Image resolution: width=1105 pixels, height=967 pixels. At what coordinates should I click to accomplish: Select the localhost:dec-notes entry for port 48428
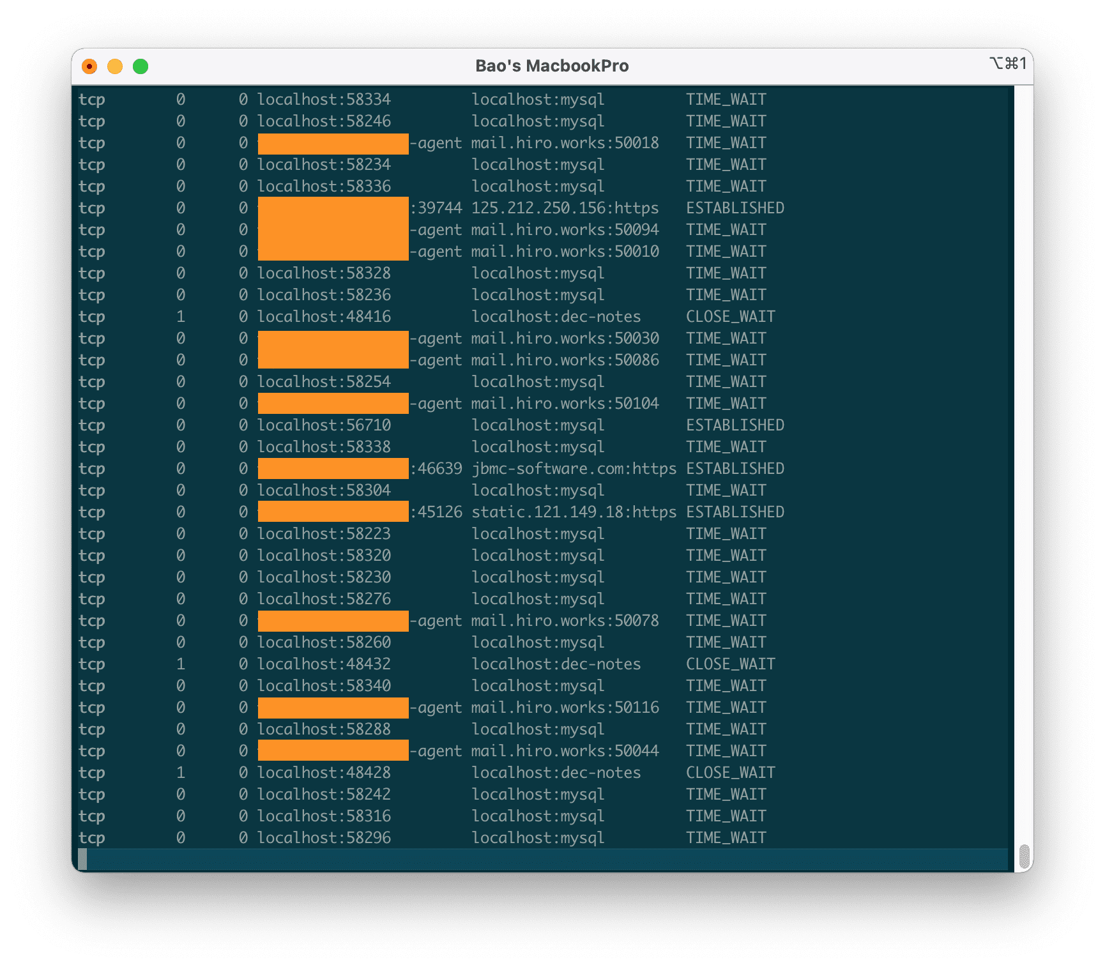point(556,772)
